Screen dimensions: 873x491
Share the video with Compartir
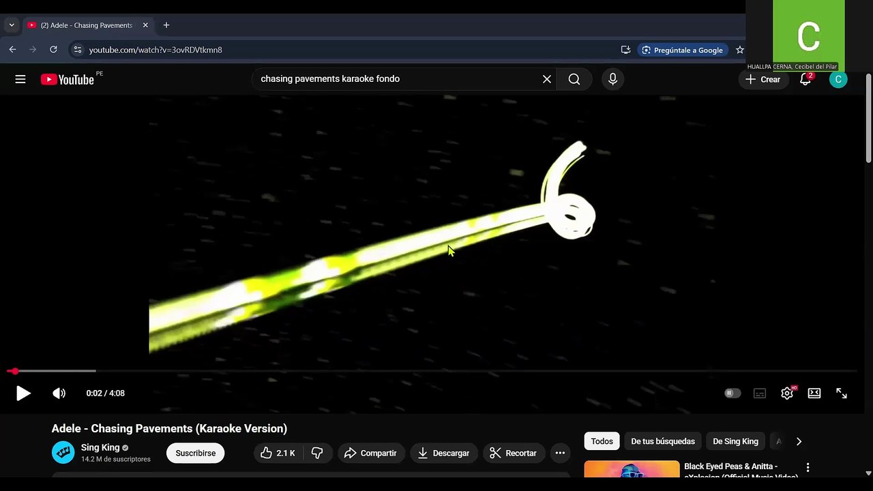[x=370, y=453]
